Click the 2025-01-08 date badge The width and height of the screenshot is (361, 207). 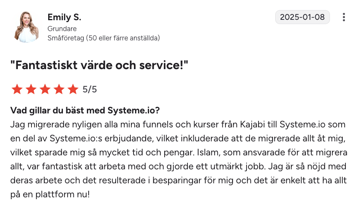[x=302, y=17]
